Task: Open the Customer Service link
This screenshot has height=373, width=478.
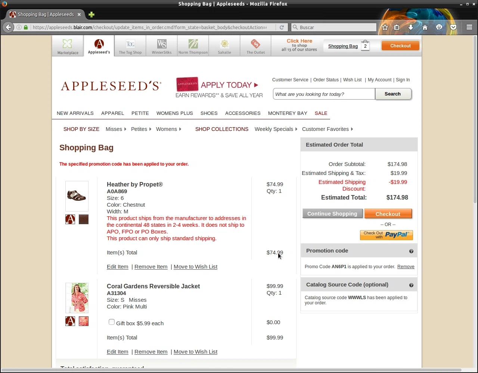Action: (x=290, y=80)
